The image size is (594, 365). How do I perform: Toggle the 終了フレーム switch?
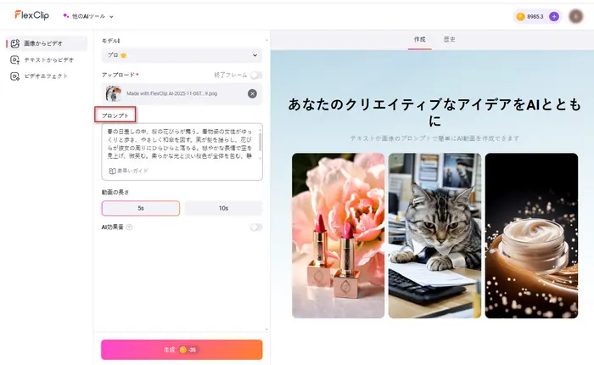pos(256,75)
